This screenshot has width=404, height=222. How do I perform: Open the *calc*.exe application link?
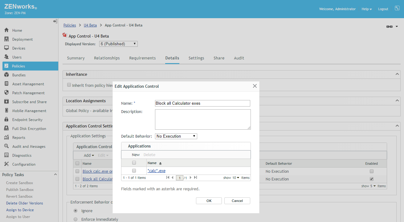point(157,171)
